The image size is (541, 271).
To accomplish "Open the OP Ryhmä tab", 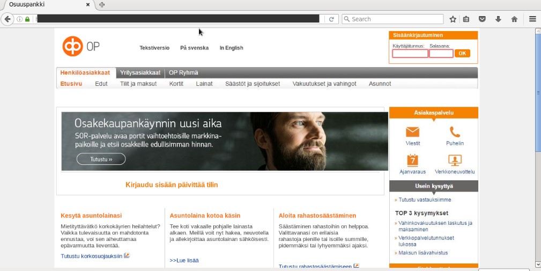I will tap(183, 73).
